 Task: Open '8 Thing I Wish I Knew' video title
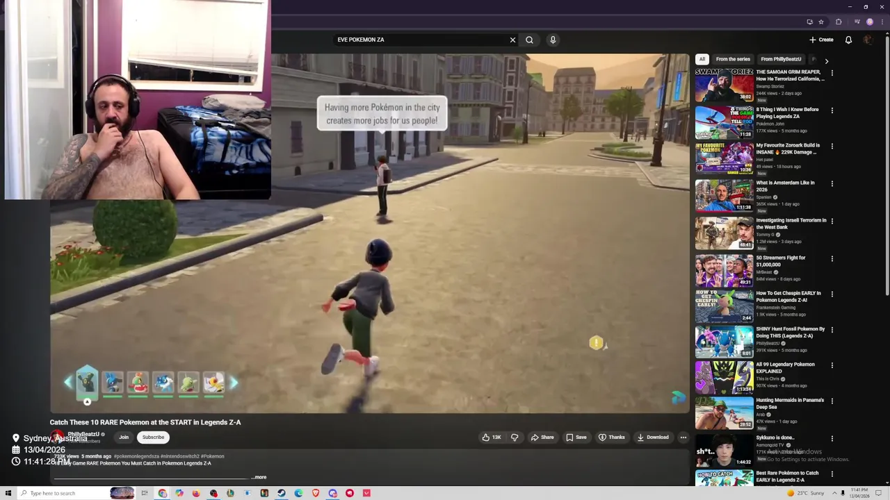pyautogui.click(x=787, y=112)
